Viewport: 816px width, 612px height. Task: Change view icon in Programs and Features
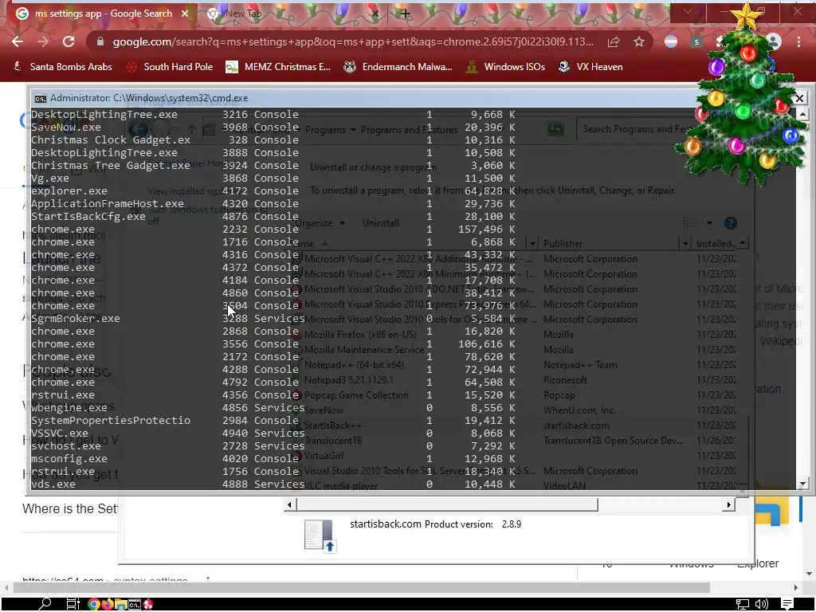pos(690,223)
